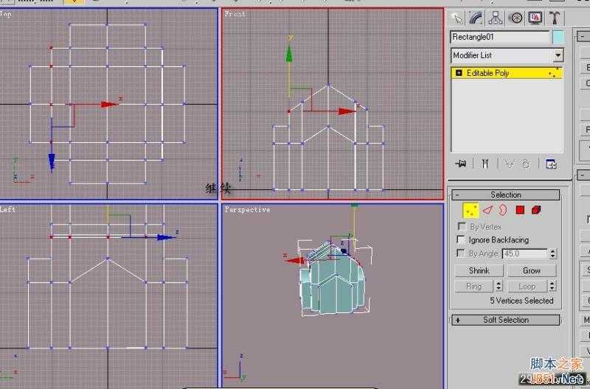Viewport: 590px width, 389px height.
Task: Click the Grow selection button
Action: pos(532,270)
